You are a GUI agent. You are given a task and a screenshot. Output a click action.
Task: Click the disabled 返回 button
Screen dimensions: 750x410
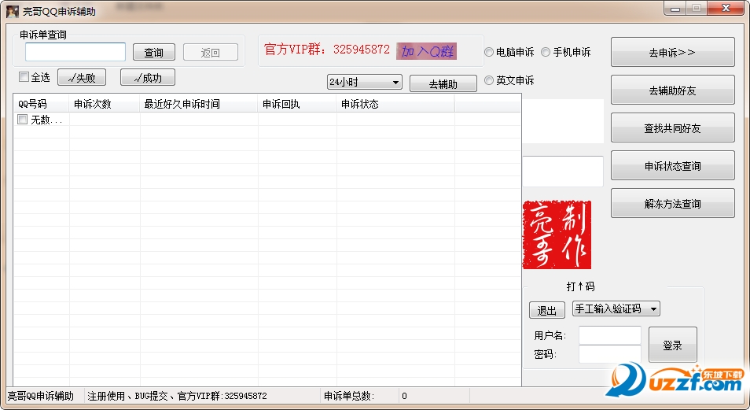[211, 52]
